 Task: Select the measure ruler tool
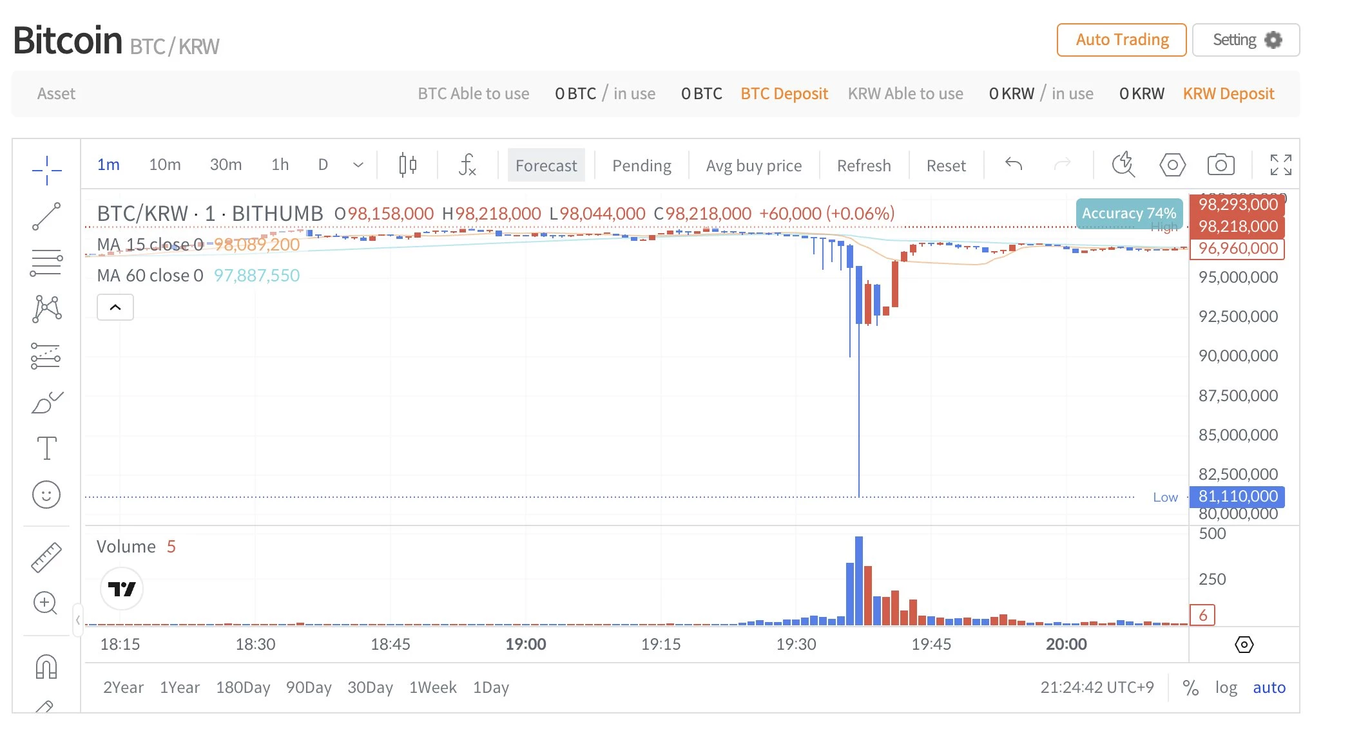coord(46,555)
